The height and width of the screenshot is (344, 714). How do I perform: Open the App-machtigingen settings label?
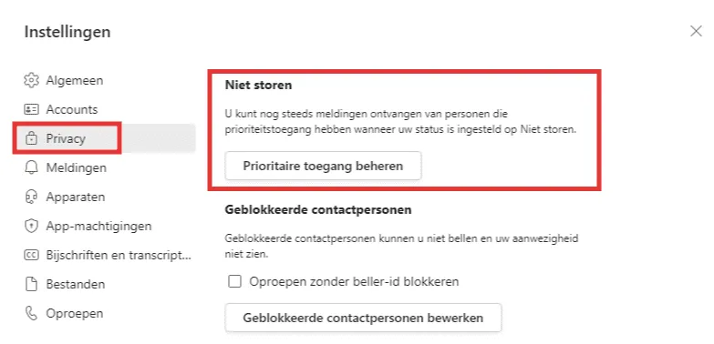point(98,226)
